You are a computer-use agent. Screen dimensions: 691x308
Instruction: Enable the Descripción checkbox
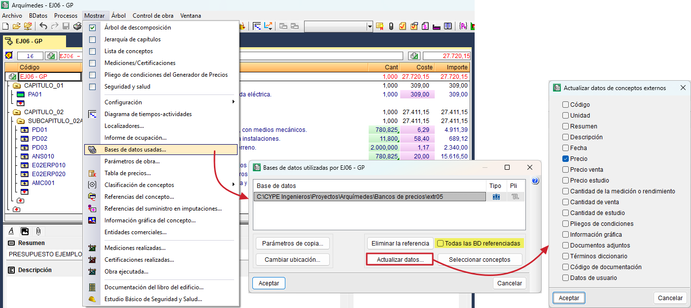[566, 137]
